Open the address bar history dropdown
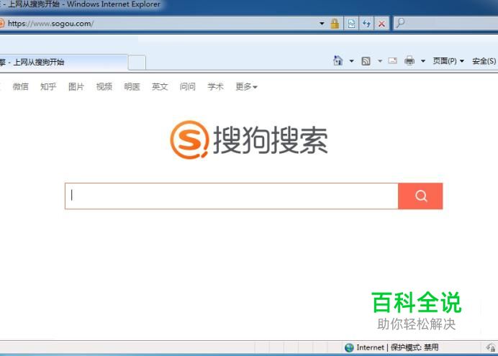This screenshot has width=498, height=356. pyautogui.click(x=322, y=24)
